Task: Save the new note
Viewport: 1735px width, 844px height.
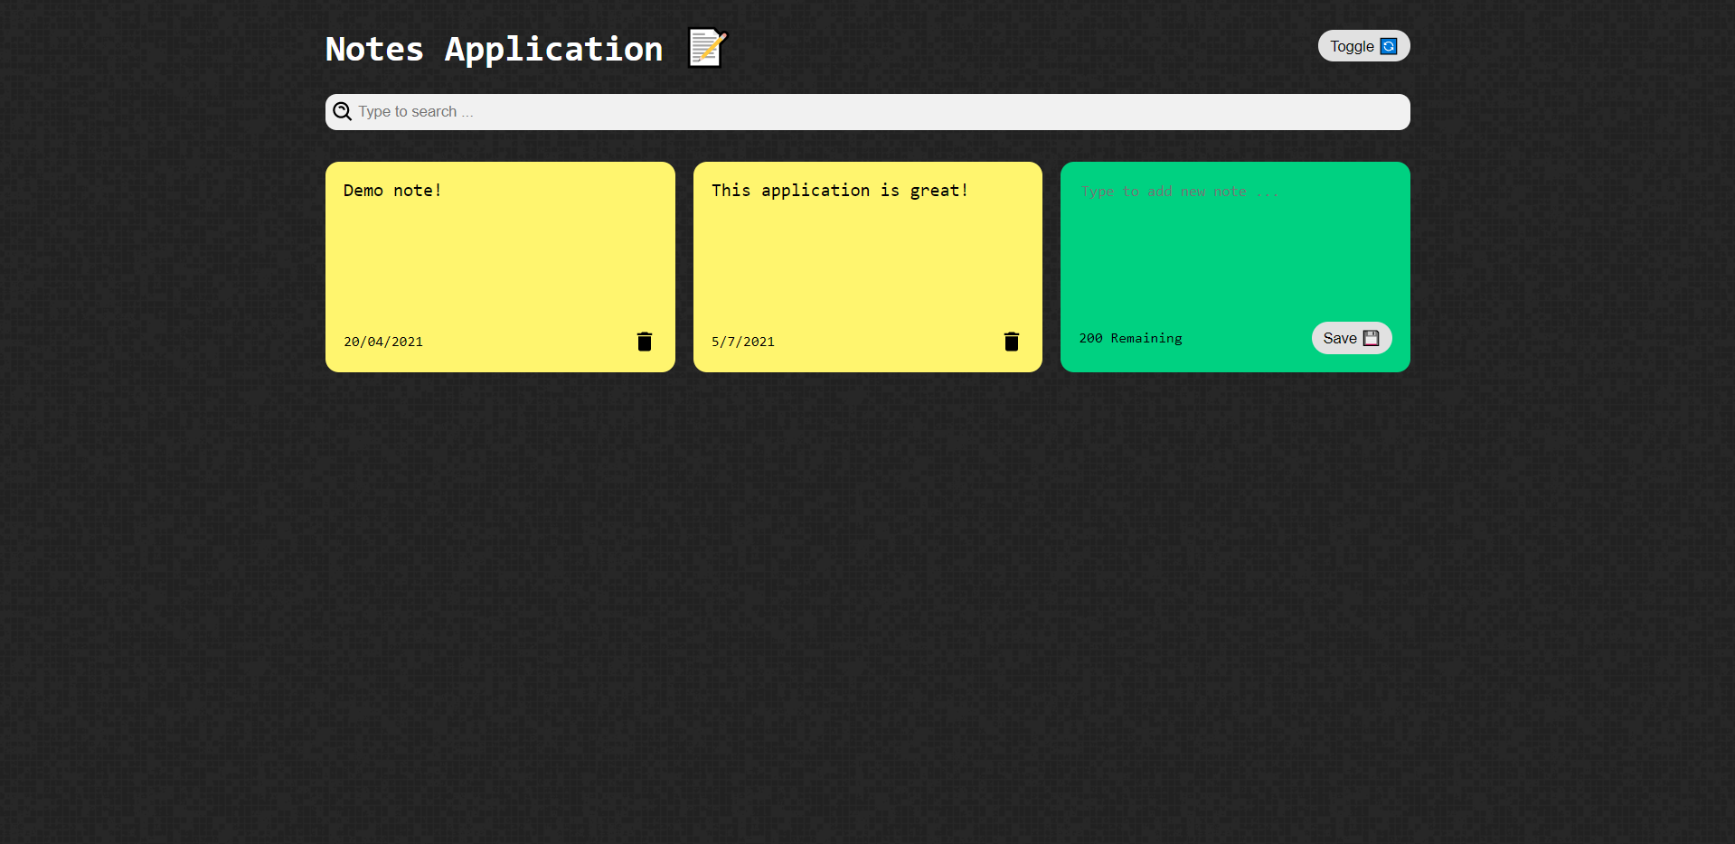Action: pos(1352,338)
